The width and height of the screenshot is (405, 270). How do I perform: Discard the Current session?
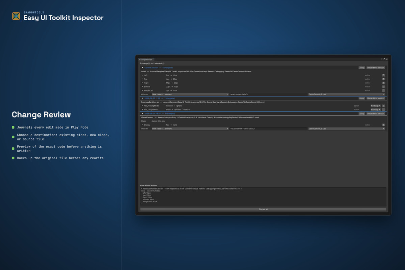point(376,67)
